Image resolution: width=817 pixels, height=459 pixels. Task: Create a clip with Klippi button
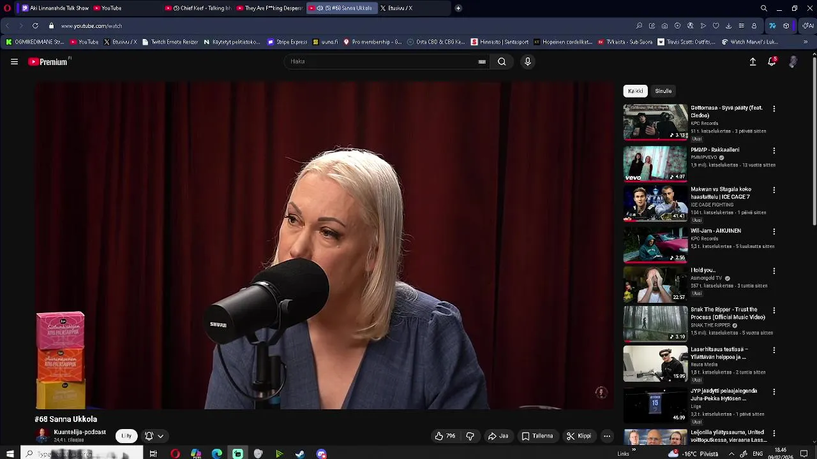click(579, 436)
